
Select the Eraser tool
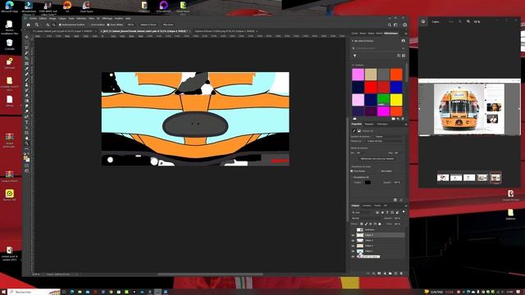click(x=27, y=96)
